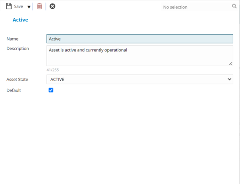Click the blue Active heading
This screenshot has height=184, width=240.
[x=20, y=20]
